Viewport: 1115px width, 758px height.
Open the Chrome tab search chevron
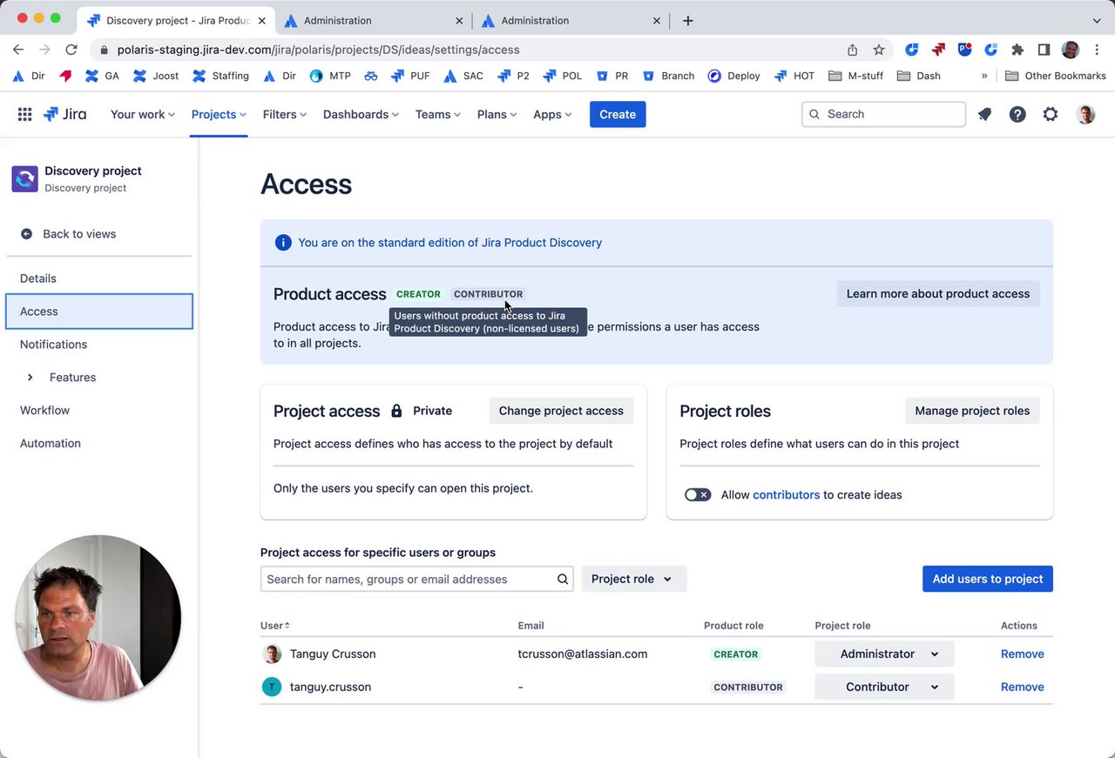point(1097,20)
